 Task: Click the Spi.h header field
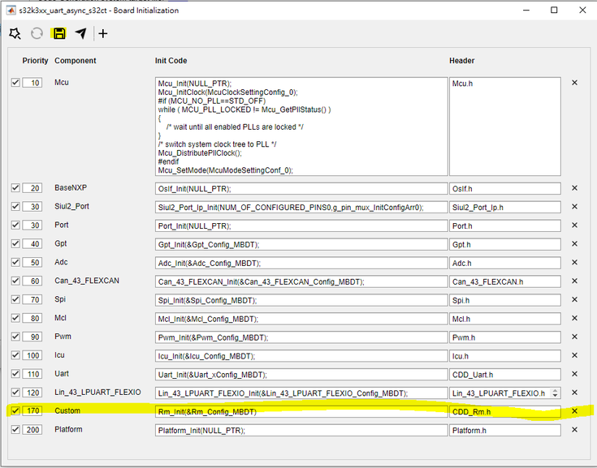(505, 300)
